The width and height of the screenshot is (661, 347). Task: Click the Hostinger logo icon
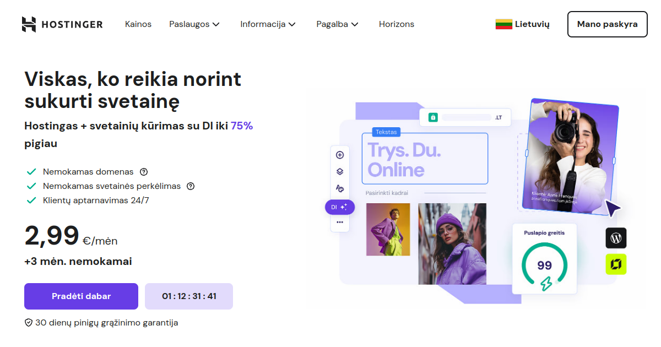click(x=29, y=24)
